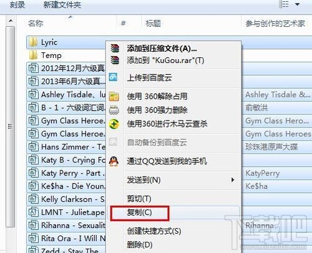Click the audio file icon of 2012年12月六级真
The image size is (312, 253).
point(34,68)
